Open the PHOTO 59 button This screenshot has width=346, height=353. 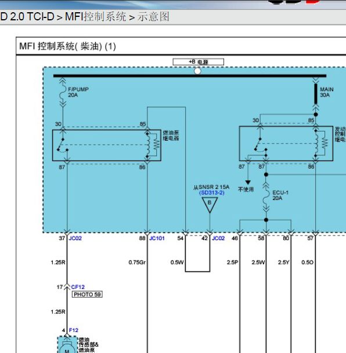pos(87,294)
